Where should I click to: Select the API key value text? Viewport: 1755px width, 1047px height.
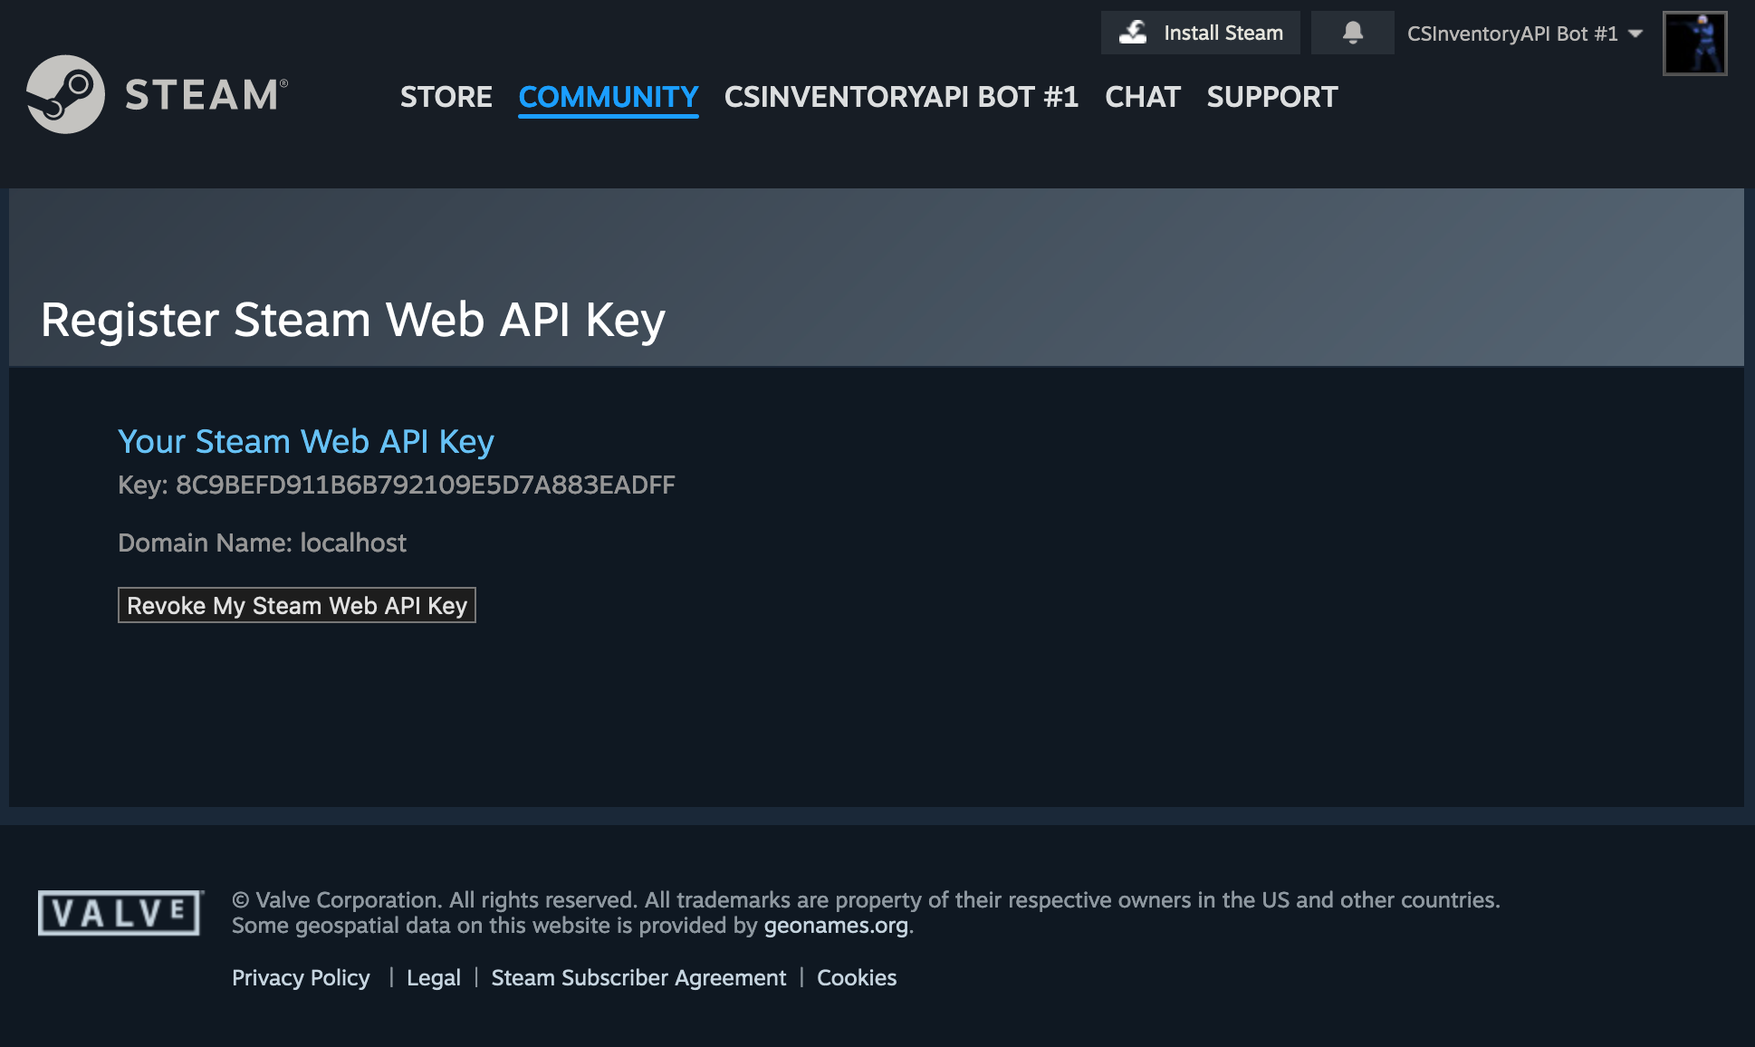[426, 485]
